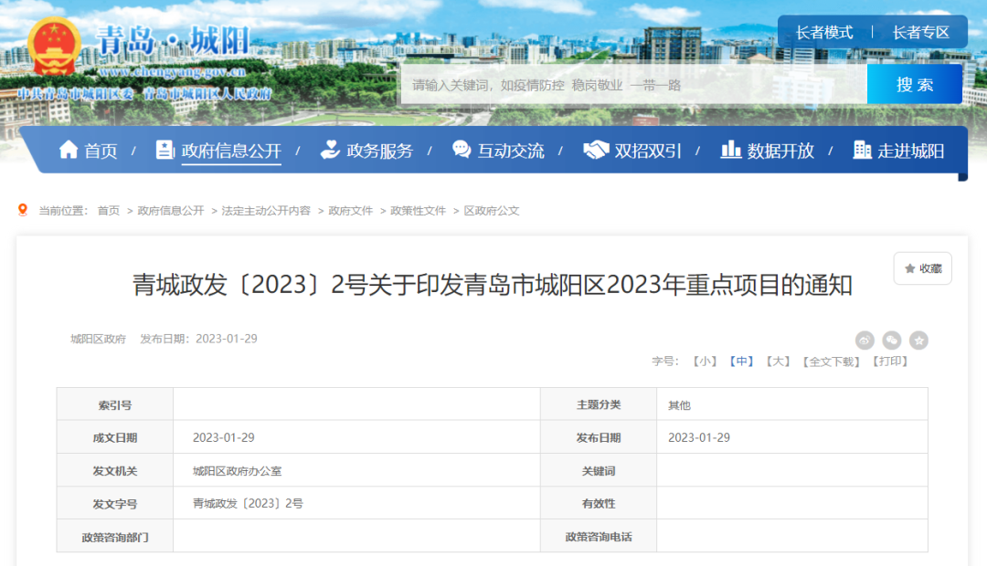Click 政府文件 in the breadcrumb
987x566 pixels.
click(351, 211)
